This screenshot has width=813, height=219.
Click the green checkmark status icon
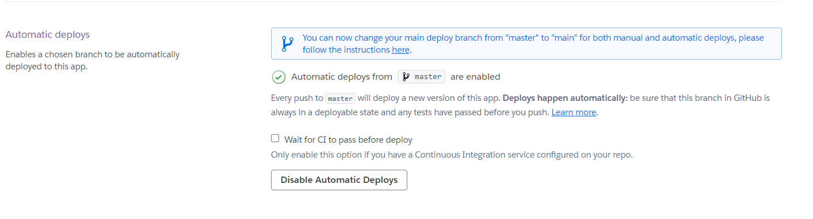[278, 77]
